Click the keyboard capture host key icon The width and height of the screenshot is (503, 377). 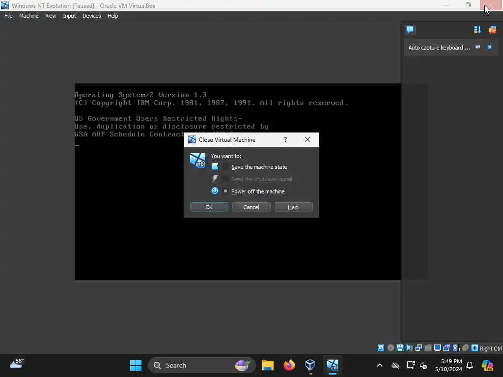pyautogui.click(x=475, y=348)
